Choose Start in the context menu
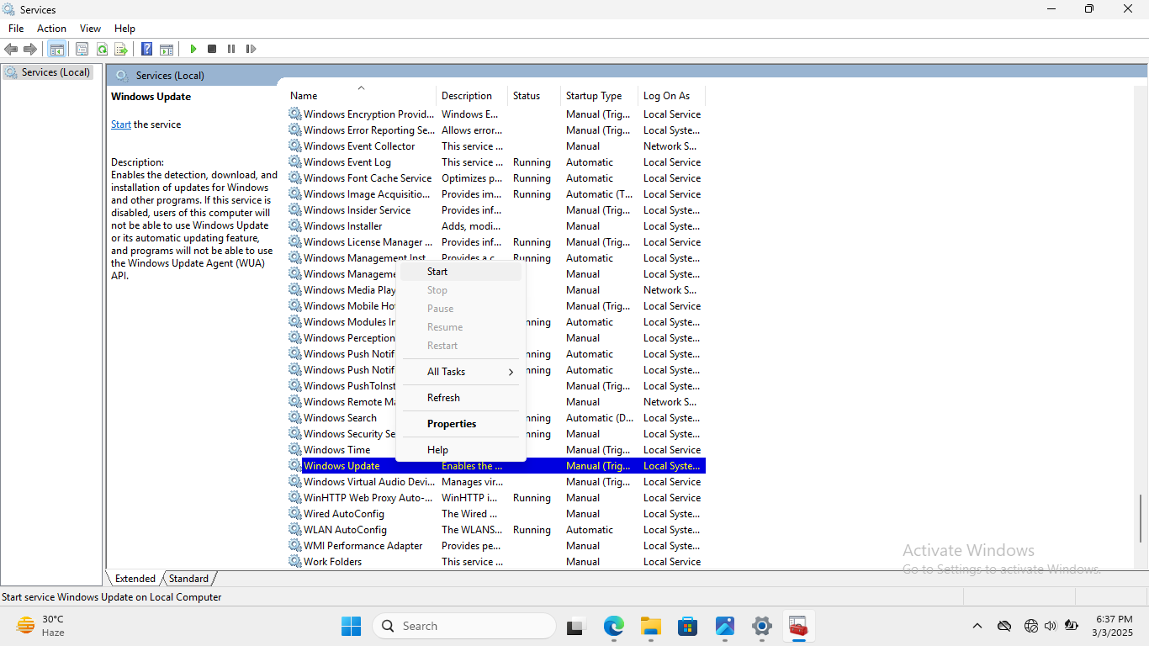Viewport: 1149px width, 646px height. click(x=437, y=272)
